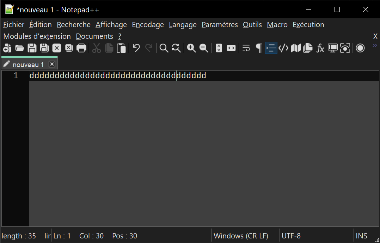Open the Find dialog
The image size is (380, 243).
point(163,48)
